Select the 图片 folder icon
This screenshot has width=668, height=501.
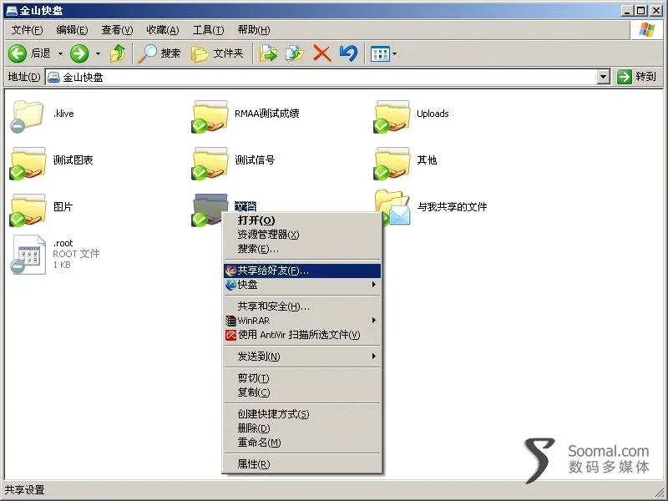[x=27, y=210]
